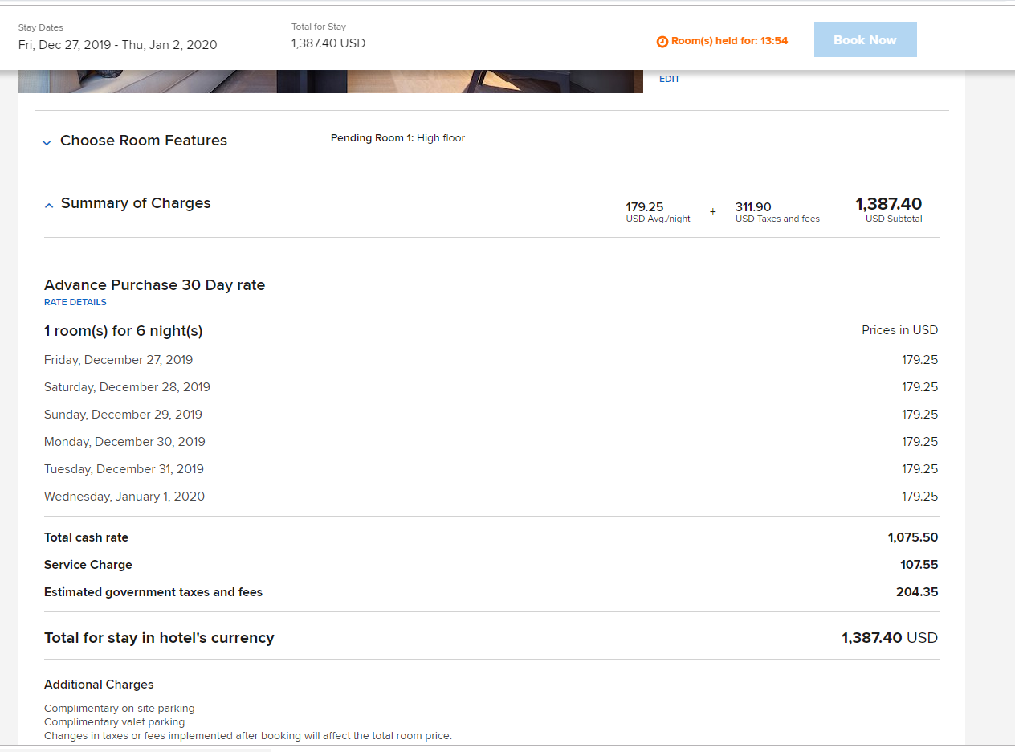The height and width of the screenshot is (752, 1015).
Task: Click the Changes in taxes or fees notice
Action: [248, 736]
